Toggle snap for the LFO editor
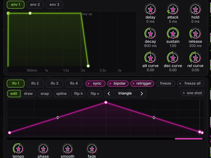The width and height of the screenshot is (211, 158). point(45,94)
